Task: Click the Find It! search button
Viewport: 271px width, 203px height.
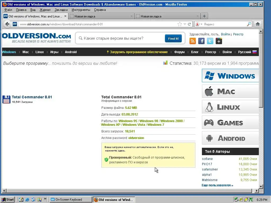Action: [x=173, y=38]
